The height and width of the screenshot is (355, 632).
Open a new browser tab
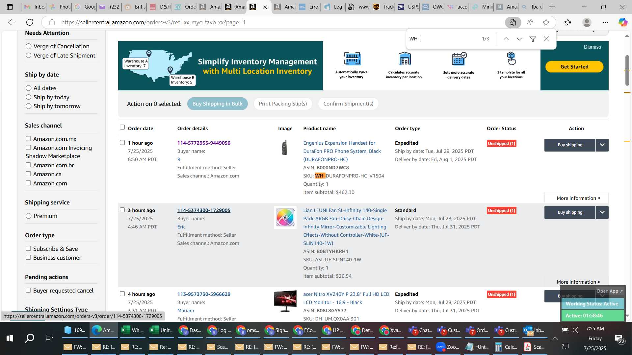[552, 7]
